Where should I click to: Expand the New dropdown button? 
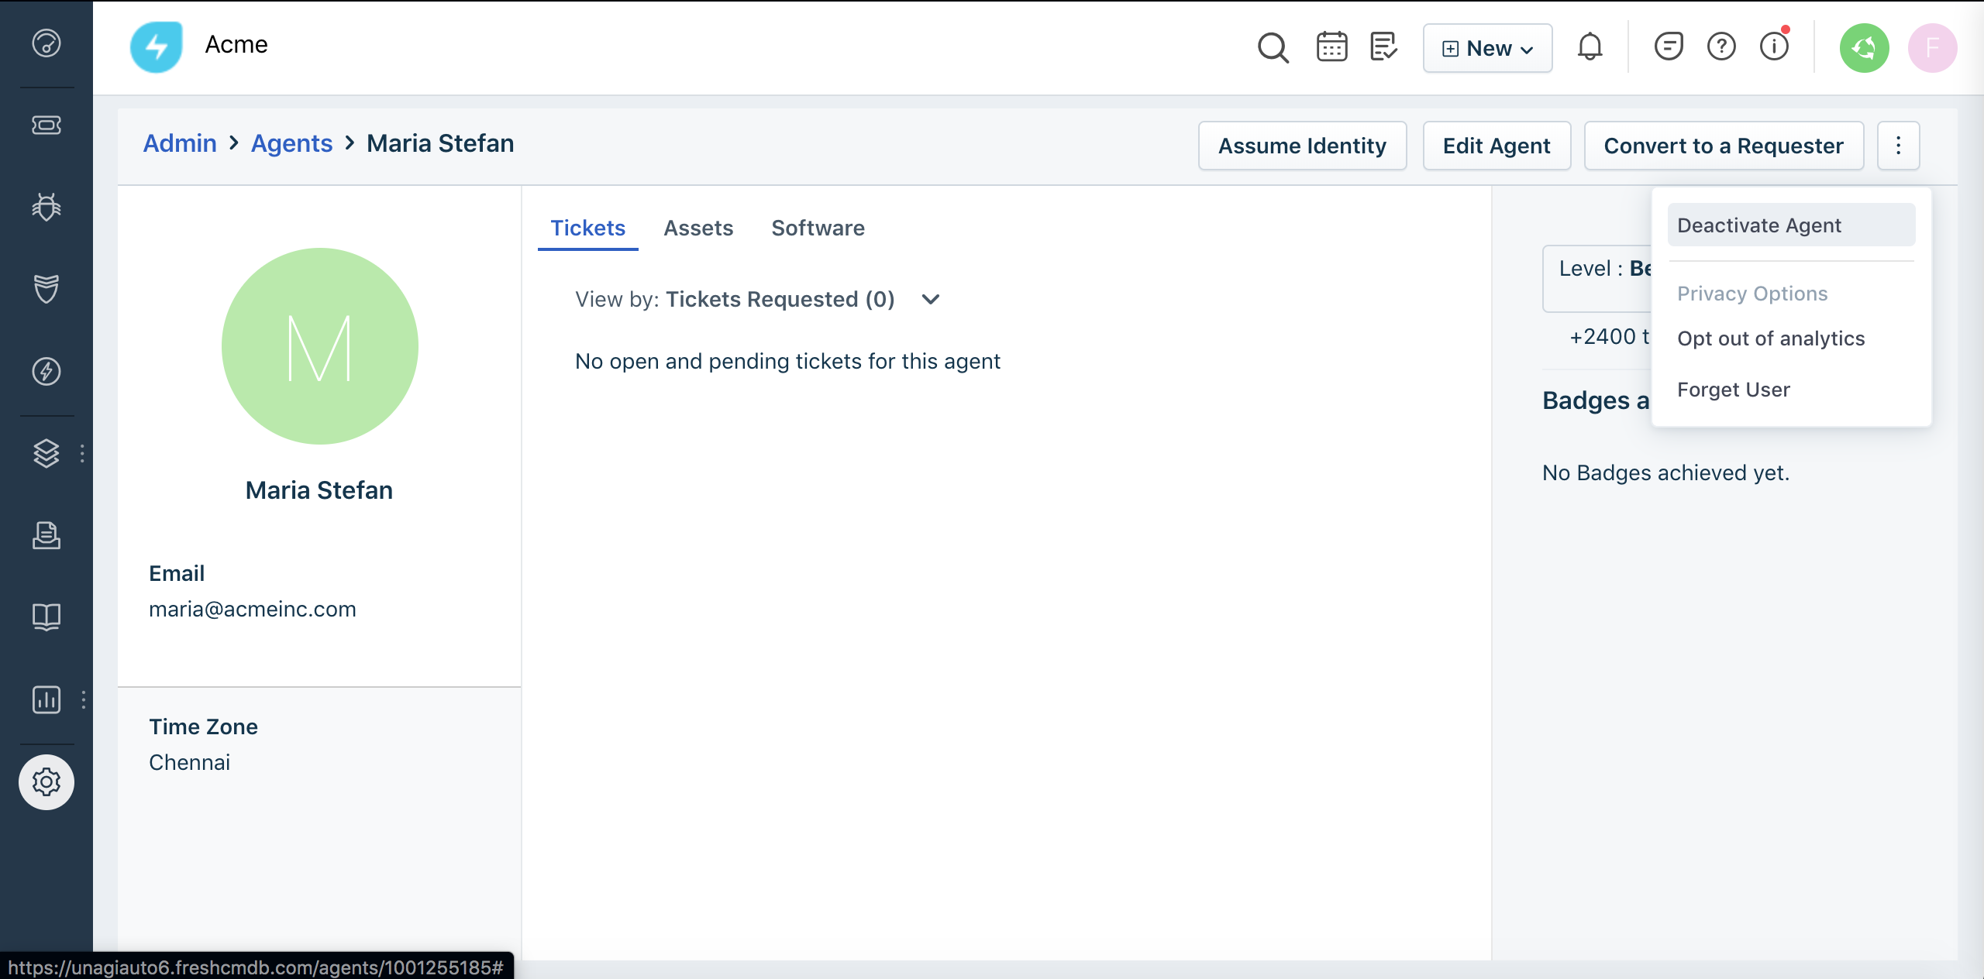pos(1487,48)
